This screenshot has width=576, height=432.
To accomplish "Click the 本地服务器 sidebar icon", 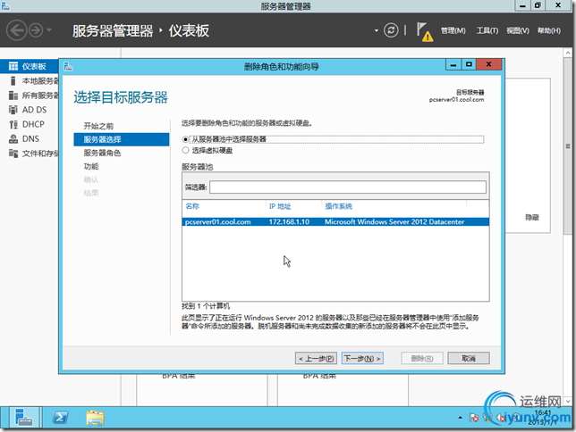I will (x=13, y=80).
